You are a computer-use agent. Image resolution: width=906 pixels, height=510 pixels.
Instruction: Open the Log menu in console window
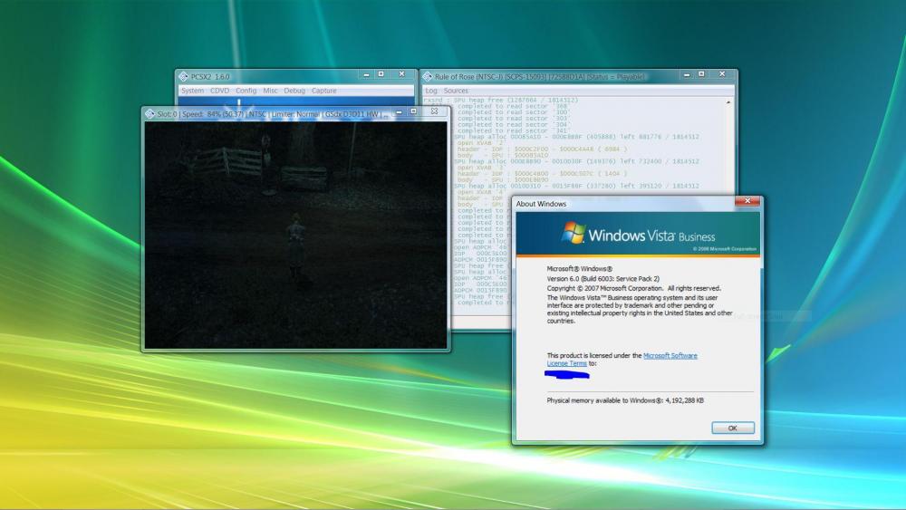[431, 91]
